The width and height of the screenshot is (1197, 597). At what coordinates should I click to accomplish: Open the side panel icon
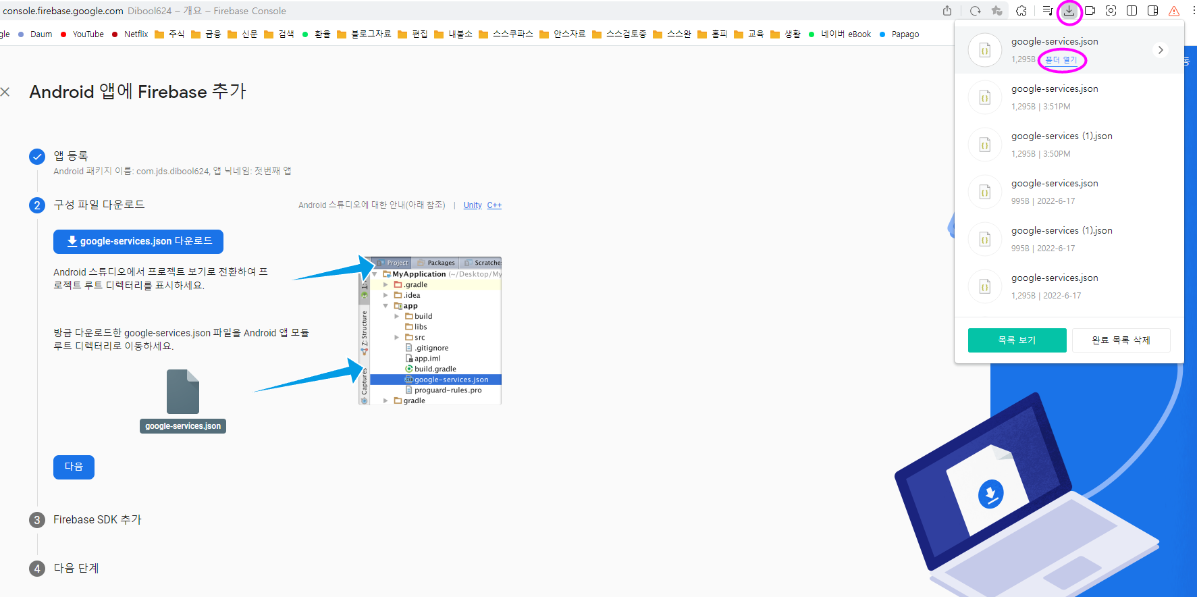[1153, 11]
